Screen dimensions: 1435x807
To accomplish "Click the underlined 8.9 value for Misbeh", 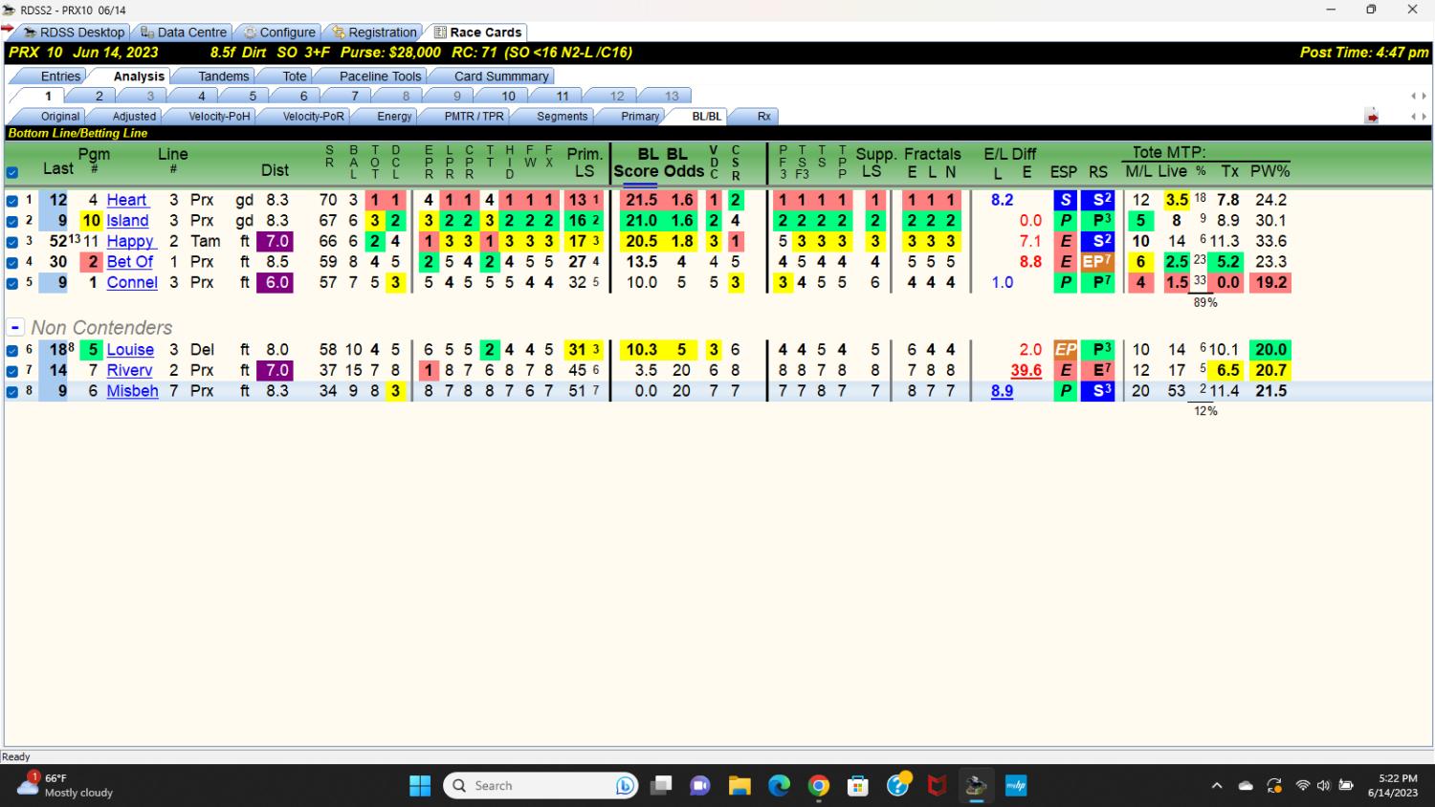I will 1002,391.
